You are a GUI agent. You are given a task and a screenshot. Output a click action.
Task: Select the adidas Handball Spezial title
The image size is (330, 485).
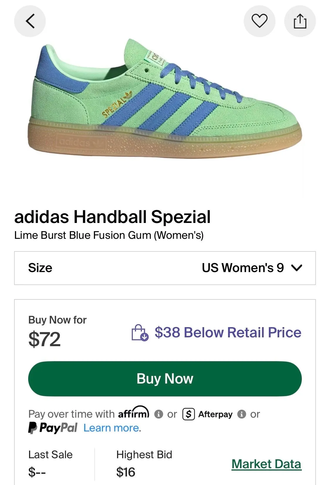(112, 217)
